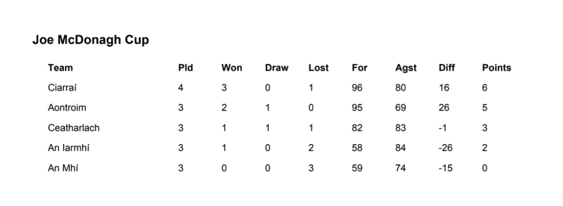Select the Team column header

point(60,67)
